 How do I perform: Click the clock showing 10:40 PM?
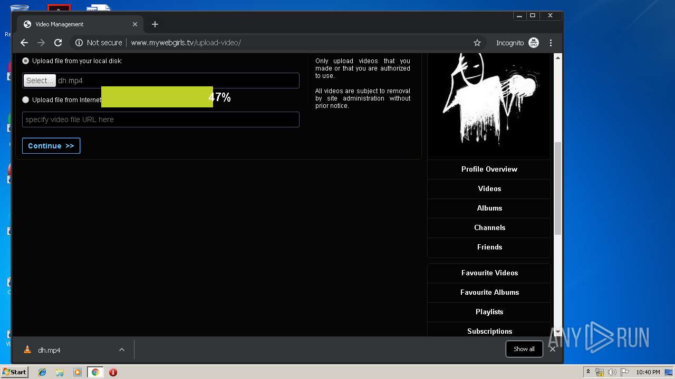coord(648,372)
